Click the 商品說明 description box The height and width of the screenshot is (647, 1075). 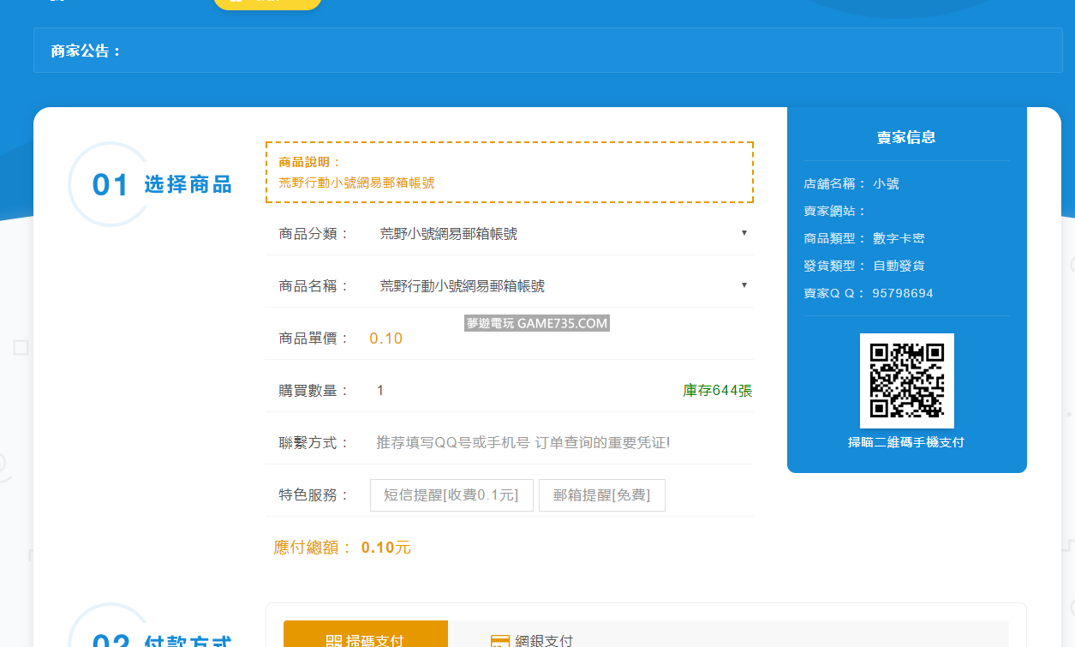pos(509,172)
